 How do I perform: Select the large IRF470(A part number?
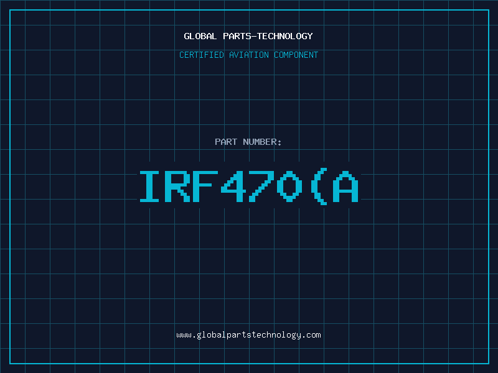[x=248, y=186]
